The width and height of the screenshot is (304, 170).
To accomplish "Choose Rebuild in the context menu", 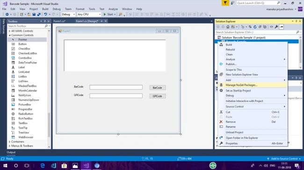I will tap(253, 49).
